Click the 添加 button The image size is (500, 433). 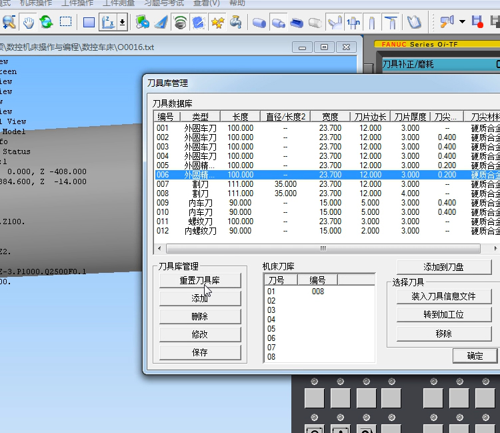pyautogui.click(x=200, y=298)
